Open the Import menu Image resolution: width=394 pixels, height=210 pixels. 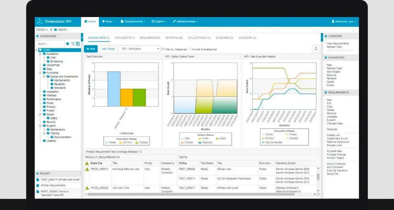(159, 21)
